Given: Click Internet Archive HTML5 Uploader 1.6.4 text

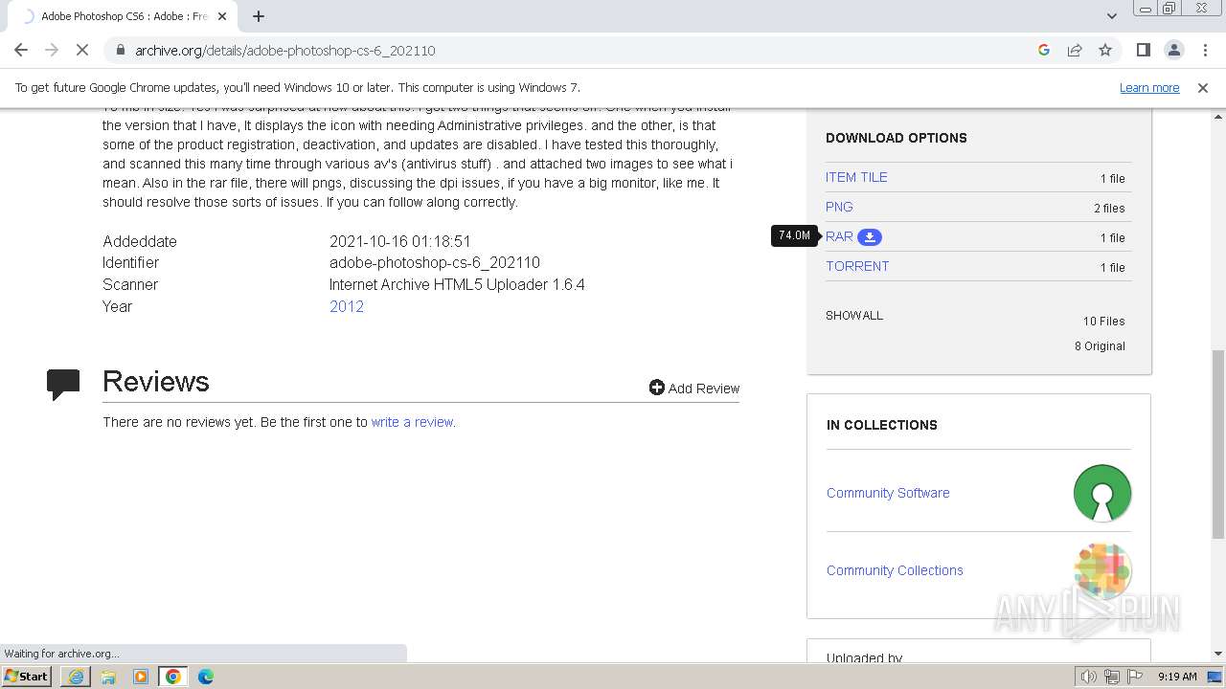Looking at the screenshot, I should (x=457, y=284).
